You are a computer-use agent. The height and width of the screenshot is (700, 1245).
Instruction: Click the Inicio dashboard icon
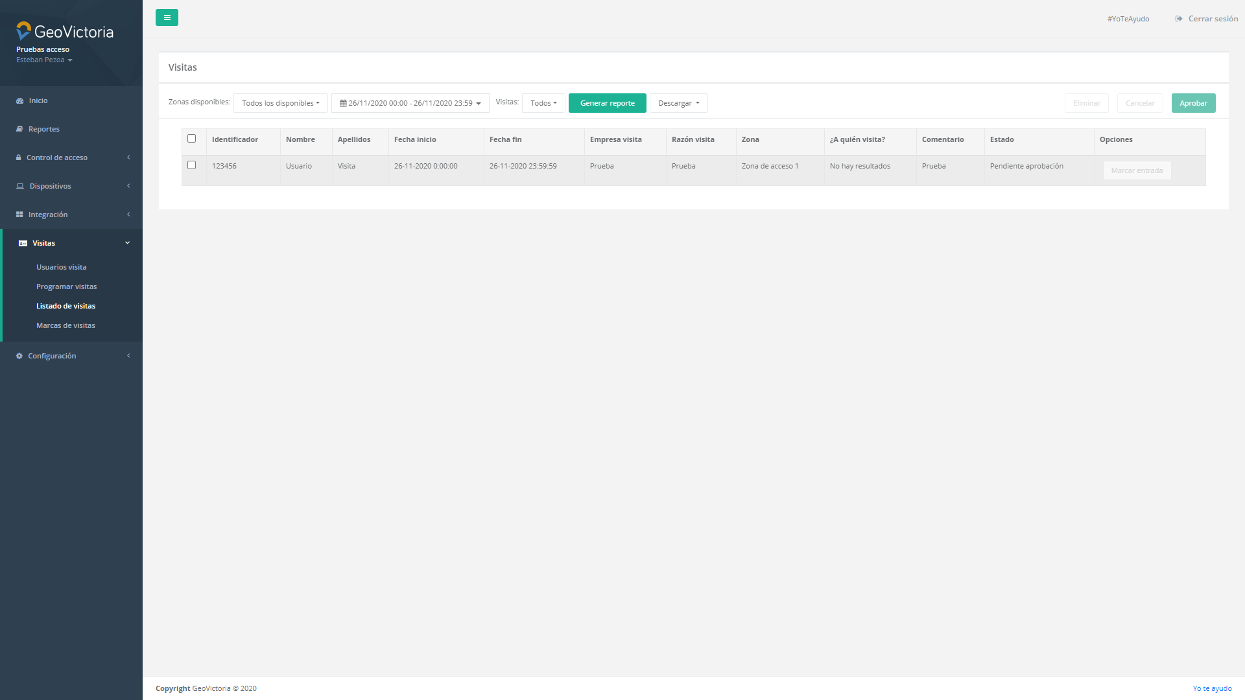point(19,100)
